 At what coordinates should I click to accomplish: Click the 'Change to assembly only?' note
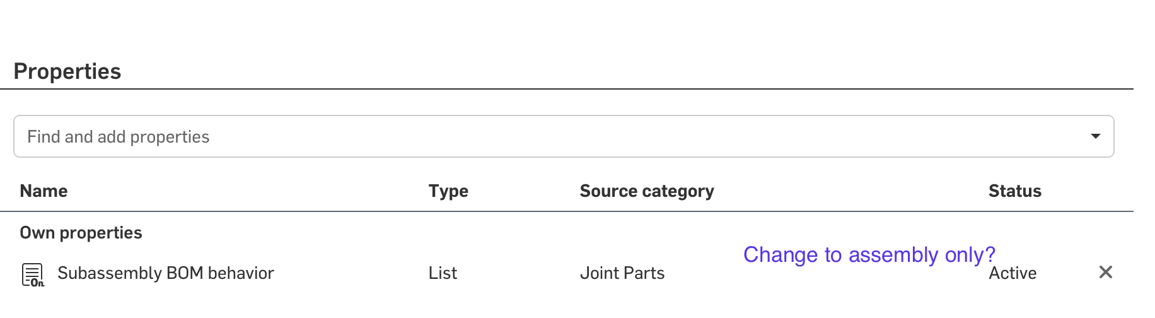coord(868,254)
